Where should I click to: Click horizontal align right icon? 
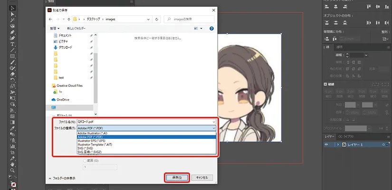[345, 7]
